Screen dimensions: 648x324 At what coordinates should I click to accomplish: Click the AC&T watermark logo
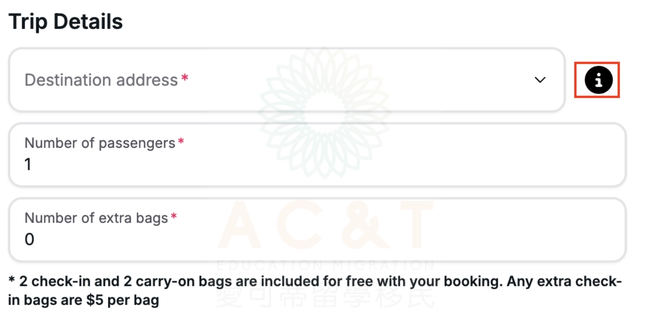point(325,225)
